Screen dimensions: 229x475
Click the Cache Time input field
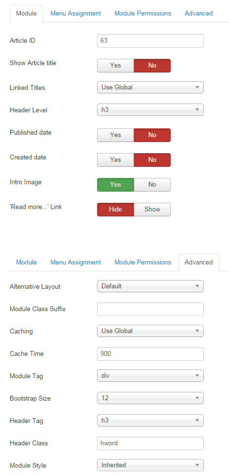150,354
